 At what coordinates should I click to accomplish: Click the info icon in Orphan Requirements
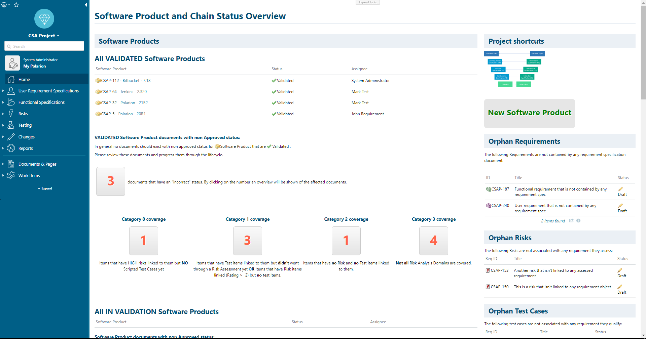578,221
